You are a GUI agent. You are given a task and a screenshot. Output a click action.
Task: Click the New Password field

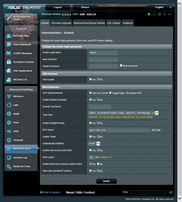pos(103,59)
